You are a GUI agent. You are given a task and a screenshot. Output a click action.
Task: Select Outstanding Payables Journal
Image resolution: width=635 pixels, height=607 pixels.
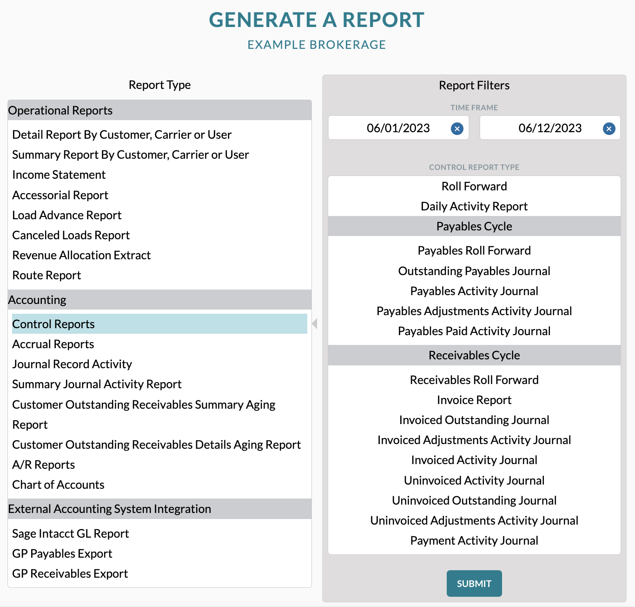[x=474, y=271]
